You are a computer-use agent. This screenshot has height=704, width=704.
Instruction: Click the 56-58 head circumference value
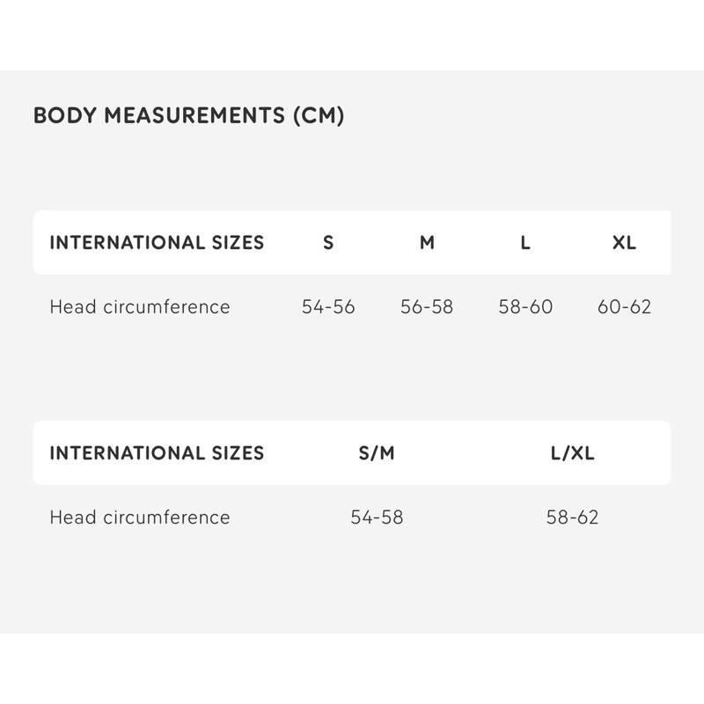[x=427, y=307]
